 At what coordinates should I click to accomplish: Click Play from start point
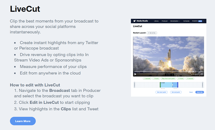click(168, 79)
